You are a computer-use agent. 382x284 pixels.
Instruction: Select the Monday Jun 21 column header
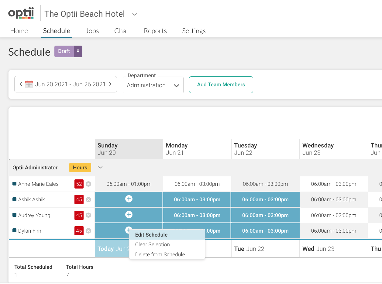197,149
